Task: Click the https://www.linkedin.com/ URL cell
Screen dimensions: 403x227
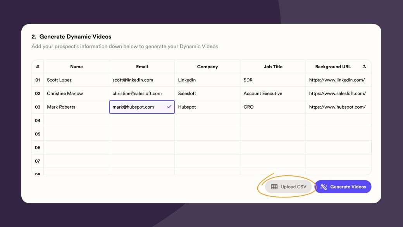Action: [x=339, y=80]
